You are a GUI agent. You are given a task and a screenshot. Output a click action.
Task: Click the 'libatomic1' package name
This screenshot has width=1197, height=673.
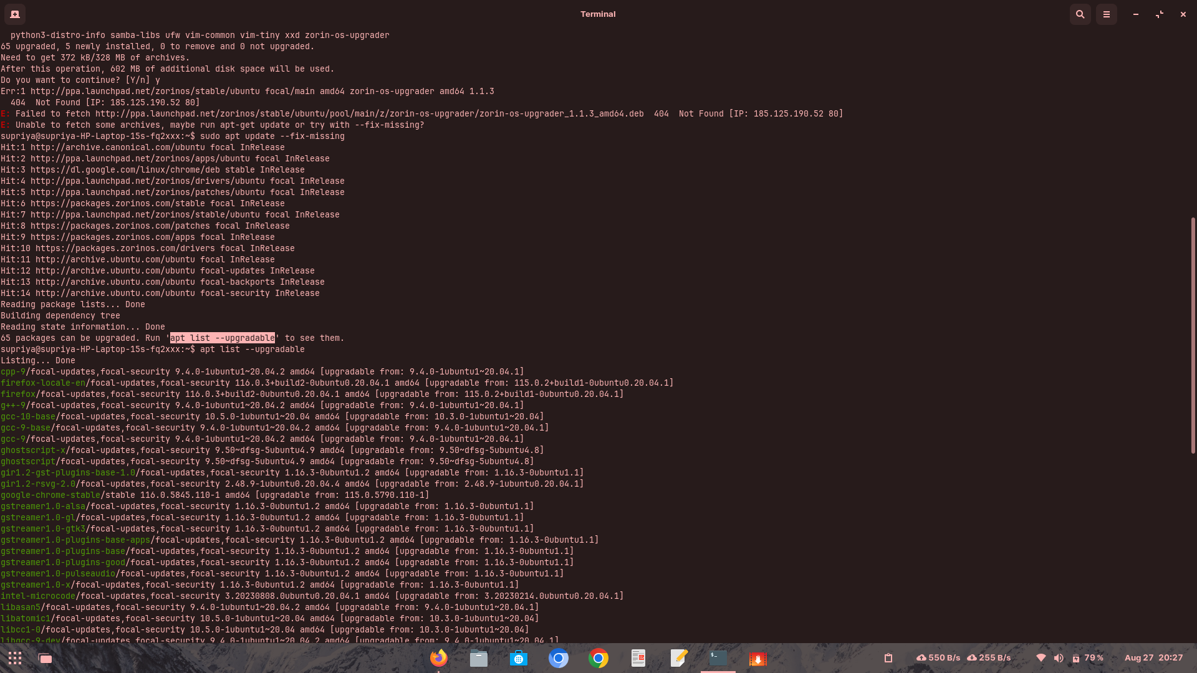(26, 619)
